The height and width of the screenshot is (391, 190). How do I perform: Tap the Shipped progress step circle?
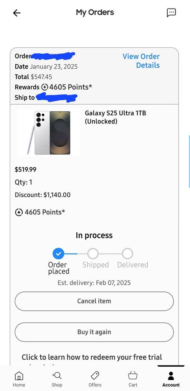(x=93, y=254)
